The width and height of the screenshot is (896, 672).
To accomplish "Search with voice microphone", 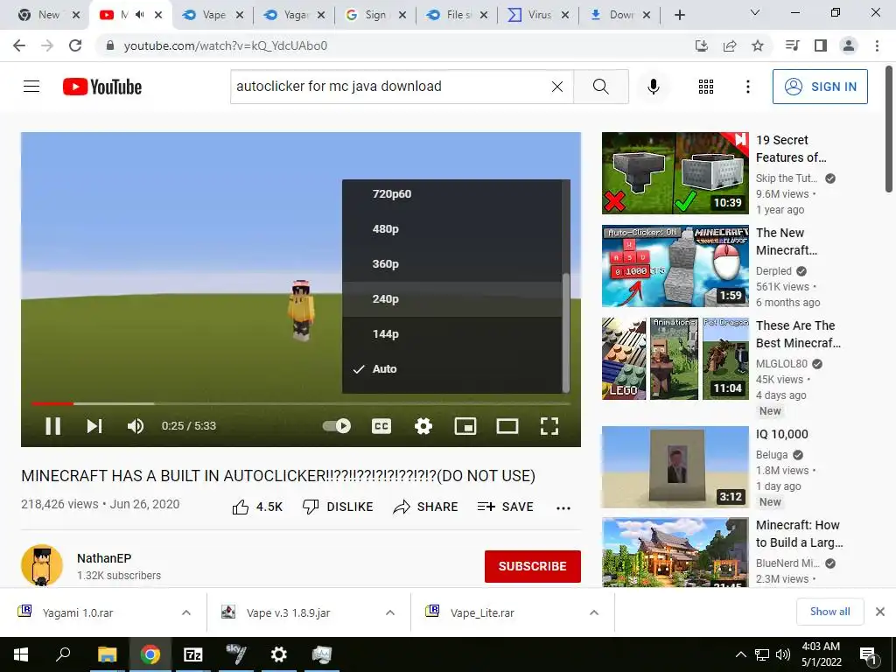I will [x=653, y=87].
